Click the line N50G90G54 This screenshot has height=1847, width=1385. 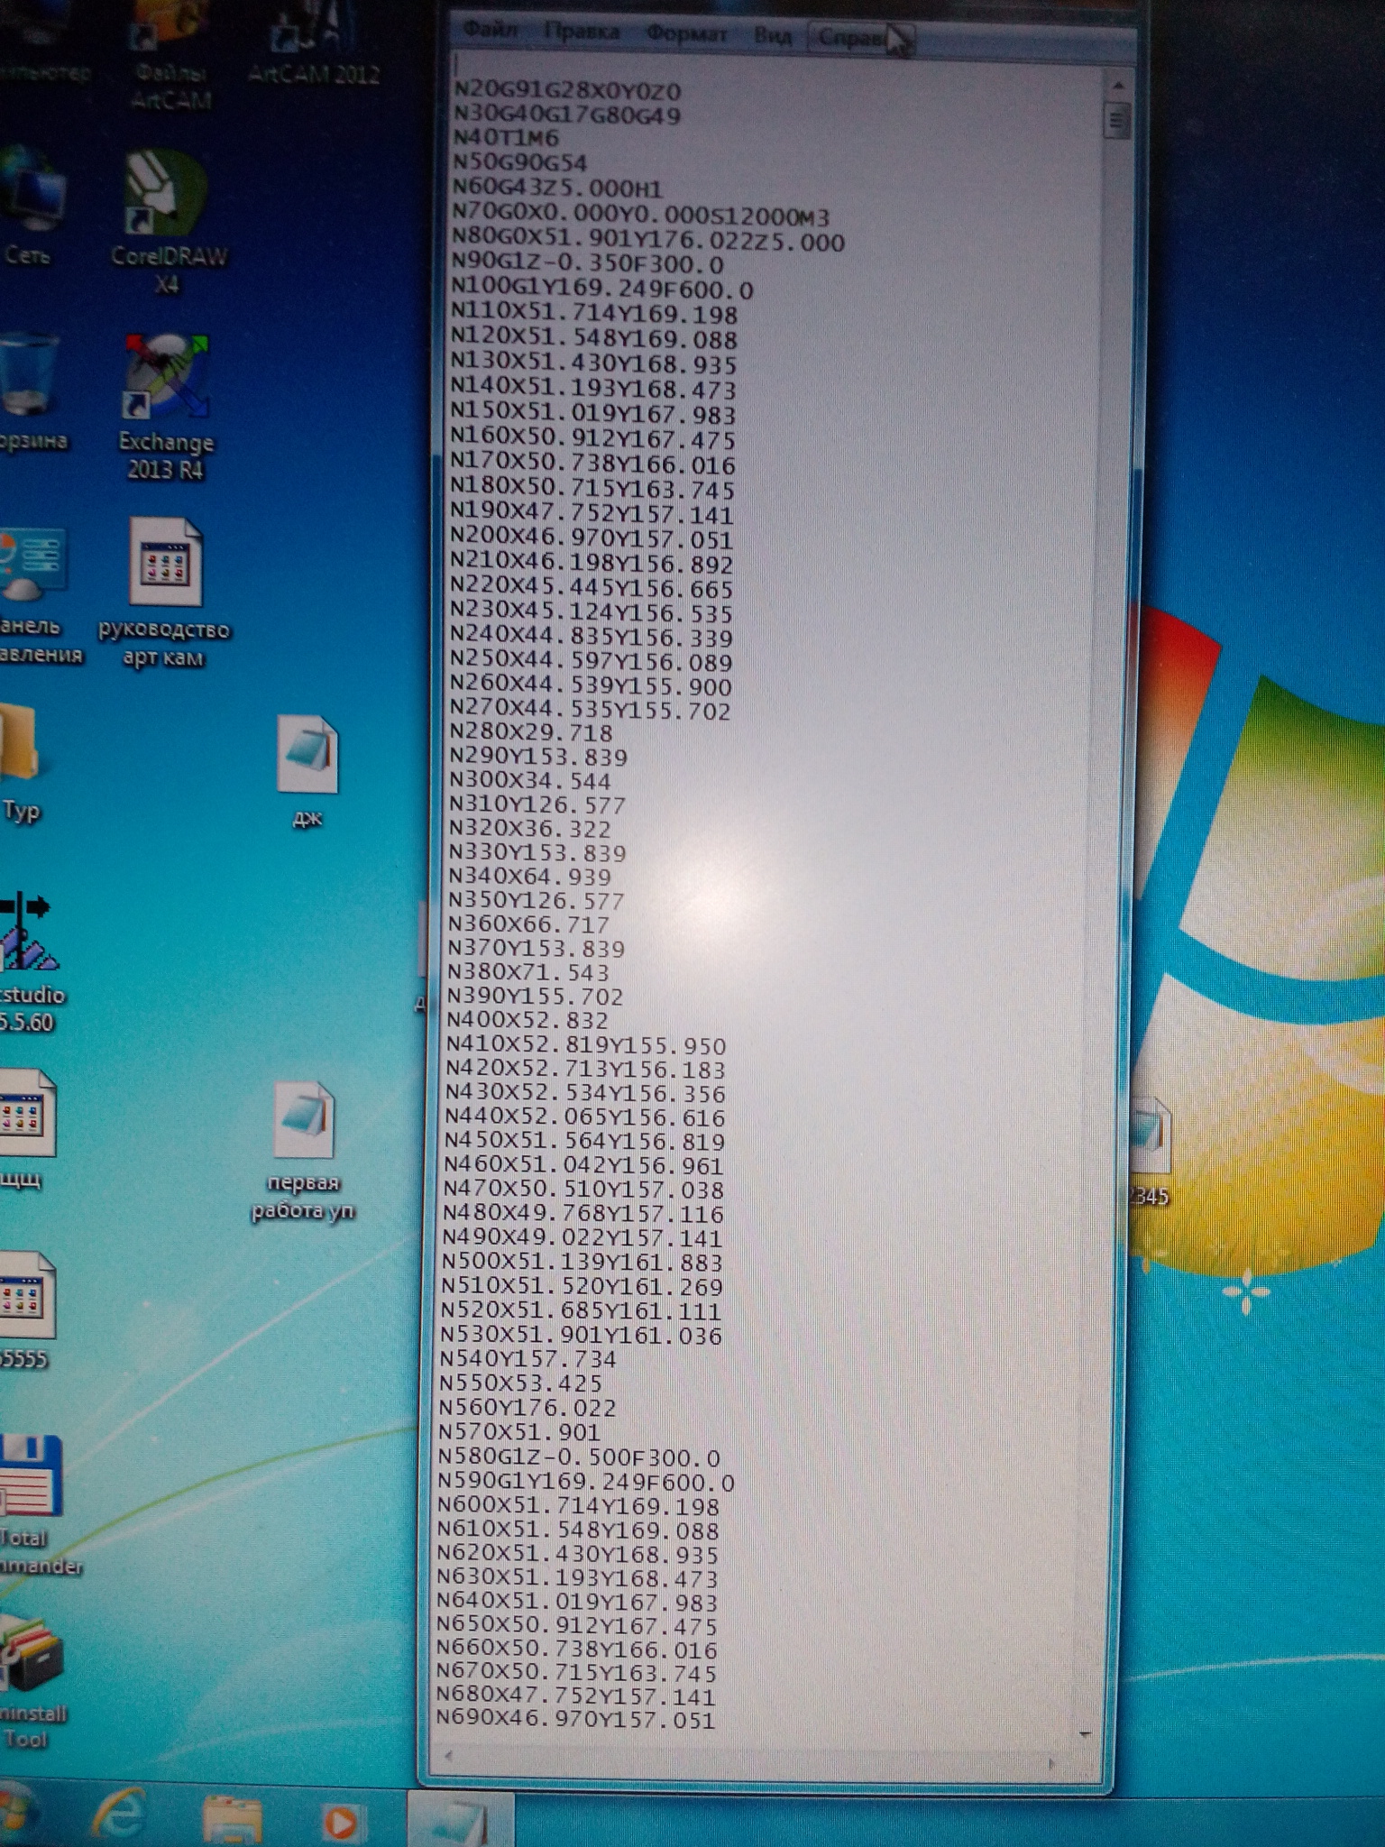(520, 162)
